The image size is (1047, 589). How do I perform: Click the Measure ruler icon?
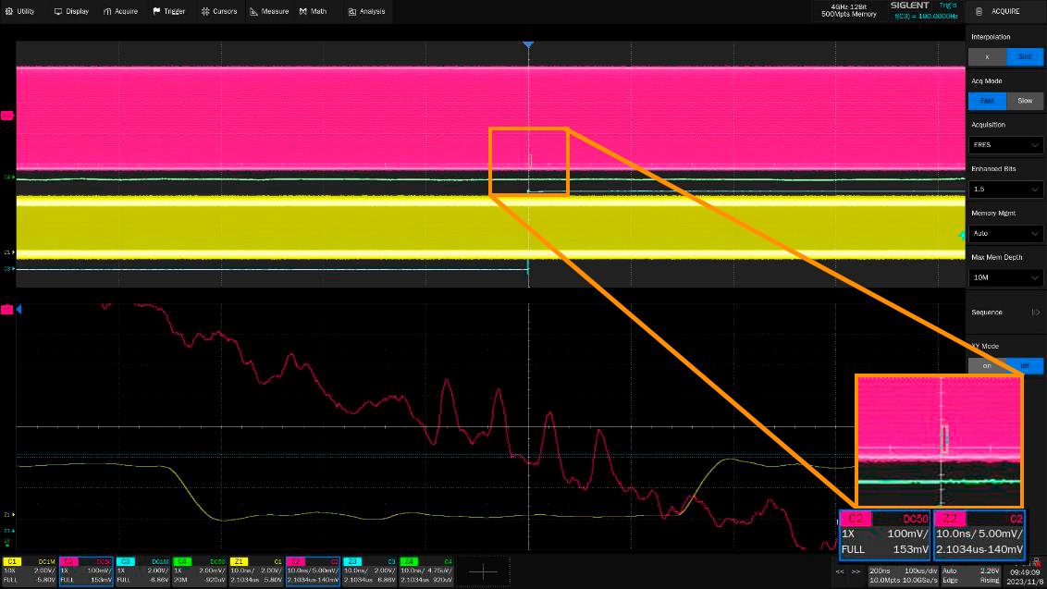pyautogui.click(x=253, y=11)
